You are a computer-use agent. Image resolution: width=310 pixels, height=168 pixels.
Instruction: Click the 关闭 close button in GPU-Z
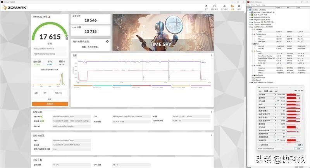[x=299, y=149]
